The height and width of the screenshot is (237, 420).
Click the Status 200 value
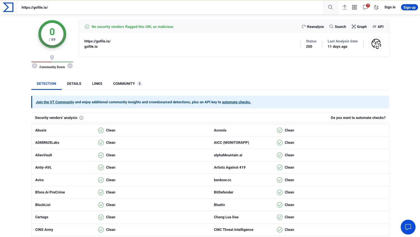tap(309, 47)
